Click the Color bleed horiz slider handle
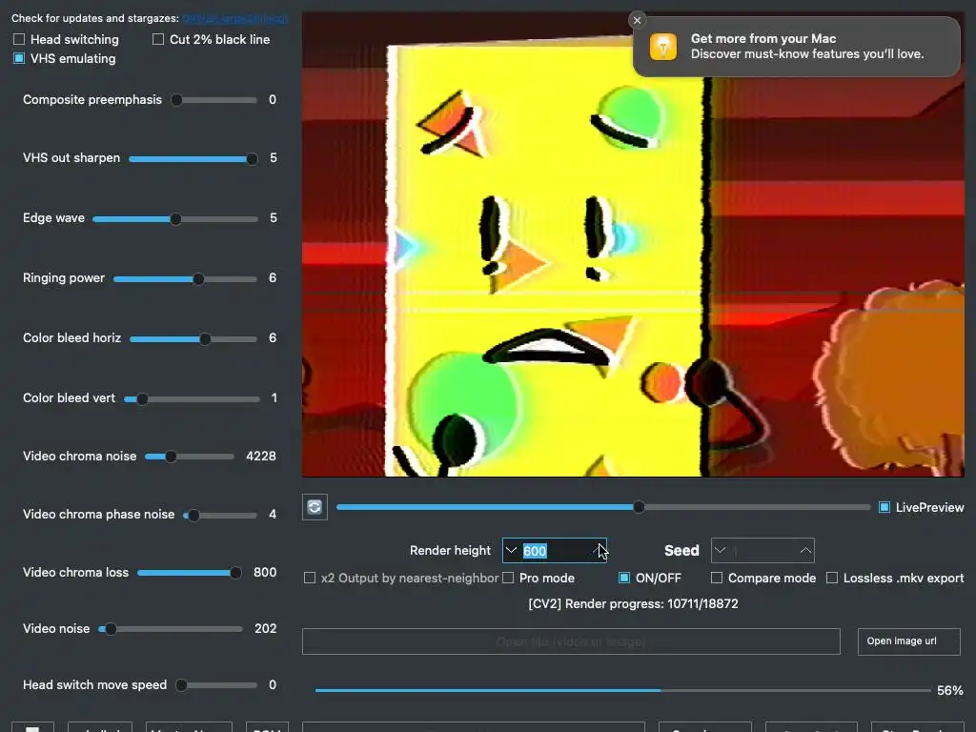The height and width of the screenshot is (732, 976). coord(205,338)
